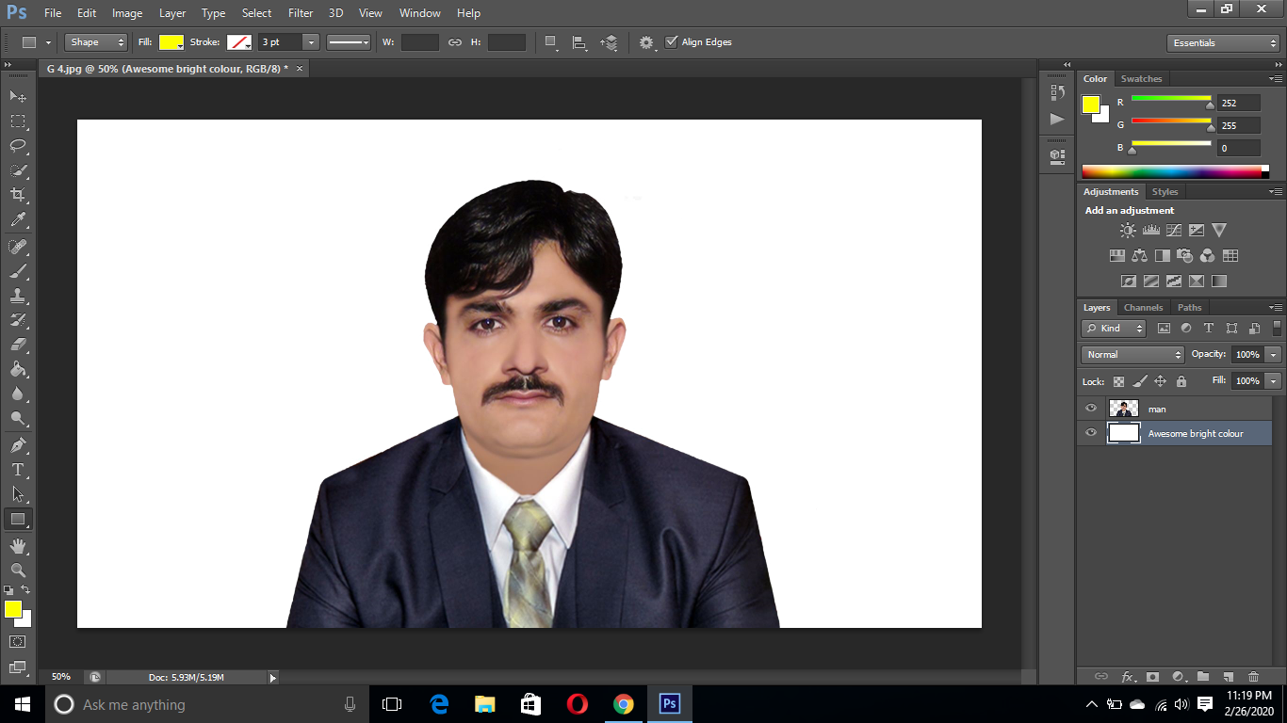Open Chrome from the taskbar
The height and width of the screenshot is (723, 1287).
(x=622, y=704)
